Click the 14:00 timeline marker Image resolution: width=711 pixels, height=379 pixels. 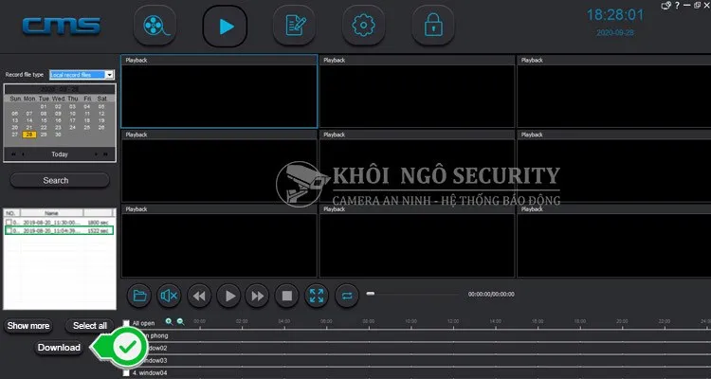[x=495, y=321]
